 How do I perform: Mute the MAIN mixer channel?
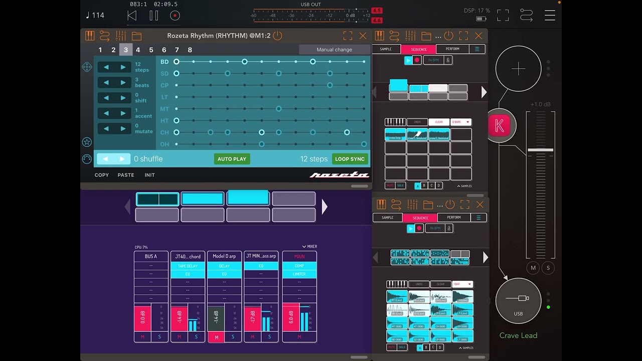(x=299, y=337)
